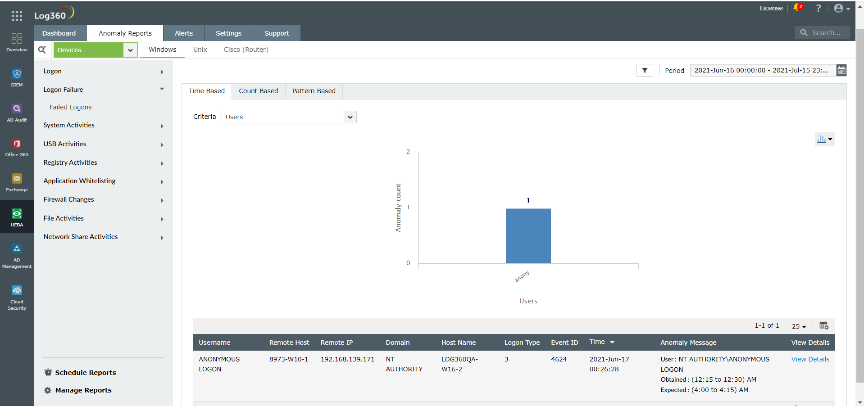864x406 pixels.
Task: Open the Office 365 module
Action: pos(17,147)
